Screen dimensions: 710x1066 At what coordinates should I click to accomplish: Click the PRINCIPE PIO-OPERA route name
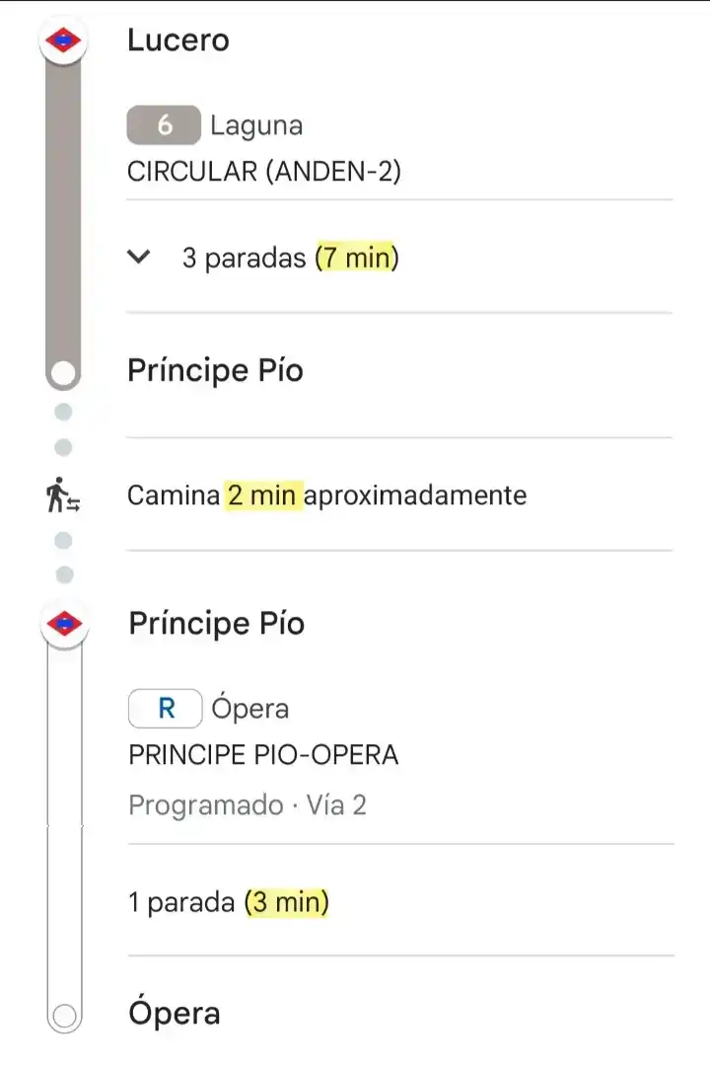(x=263, y=755)
